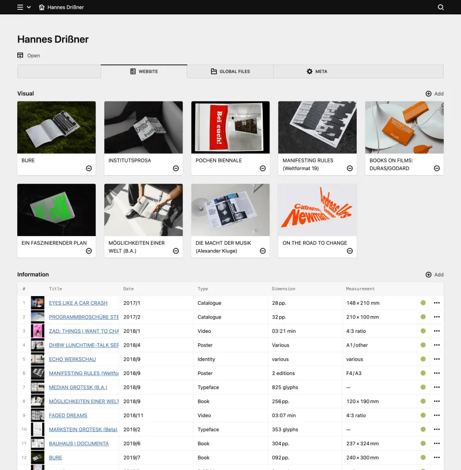Click the ellipsis menu on the FADED DREAMS row
Viewport: 461px width, 470px height.
[436, 415]
